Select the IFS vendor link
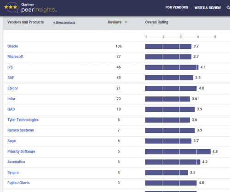Image resolution: width=230 pixels, height=192 pixels. click(10, 67)
